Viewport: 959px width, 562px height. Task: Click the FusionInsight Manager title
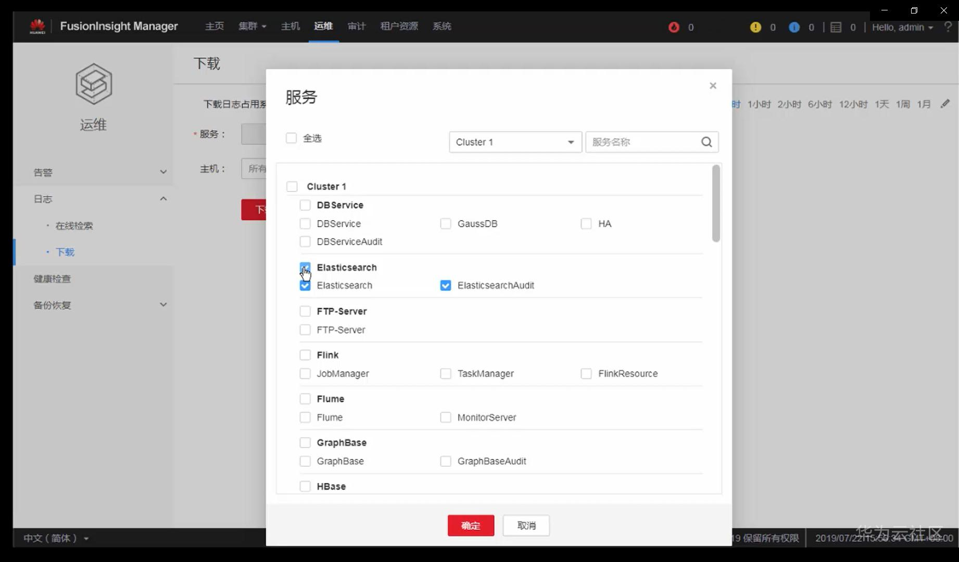[119, 26]
